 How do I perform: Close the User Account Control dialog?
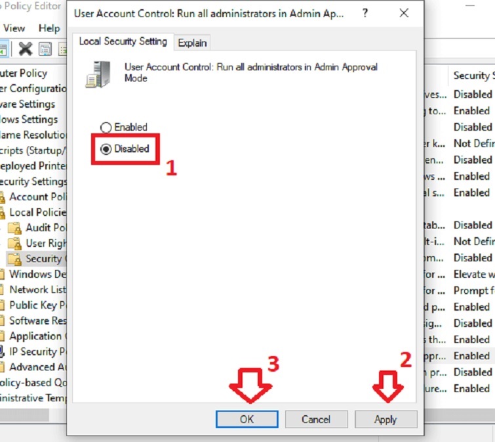404,13
